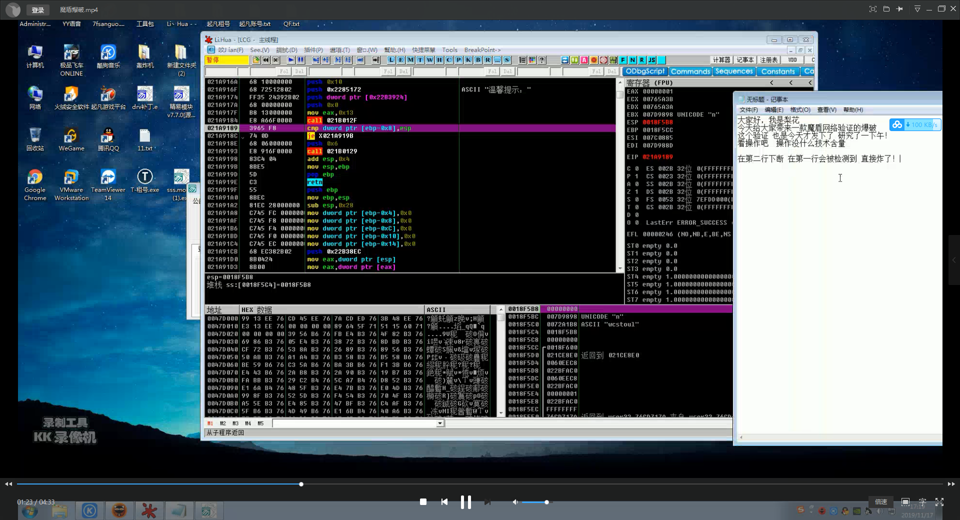The width and height of the screenshot is (960, 520).
Task: Run the debugged program with the play icon
Action: 291,60
